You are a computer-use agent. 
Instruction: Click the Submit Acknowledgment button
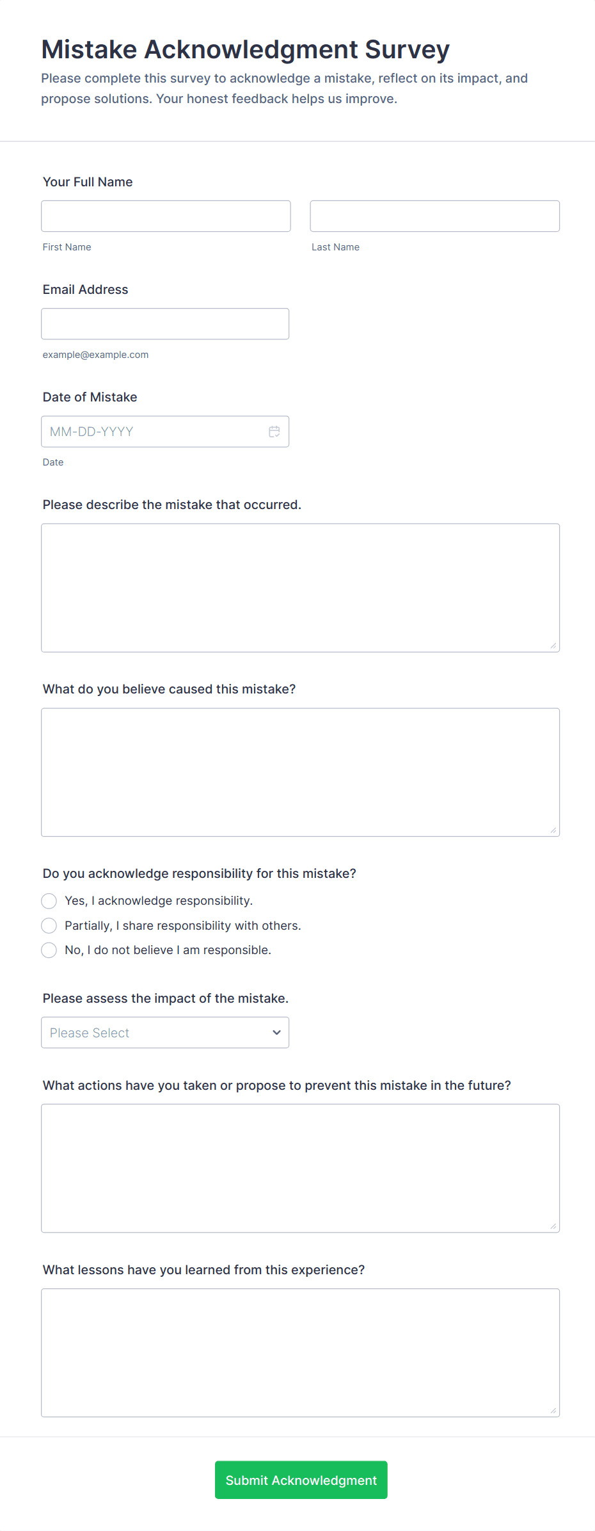coord(301,1480)
